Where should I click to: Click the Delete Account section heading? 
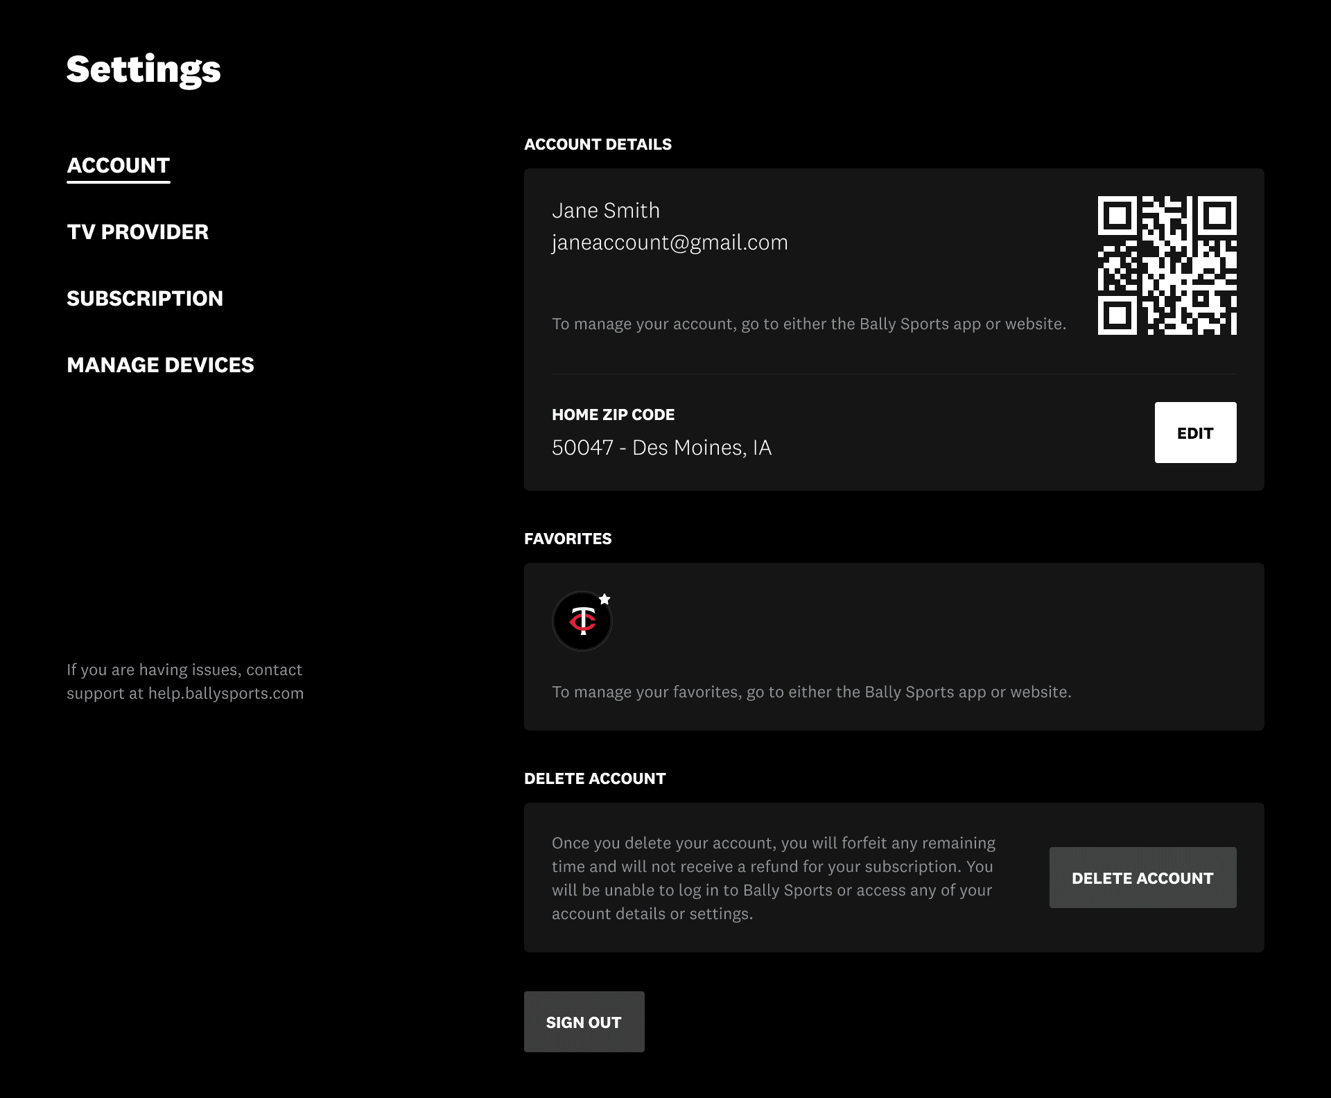(x=595, y=779)
